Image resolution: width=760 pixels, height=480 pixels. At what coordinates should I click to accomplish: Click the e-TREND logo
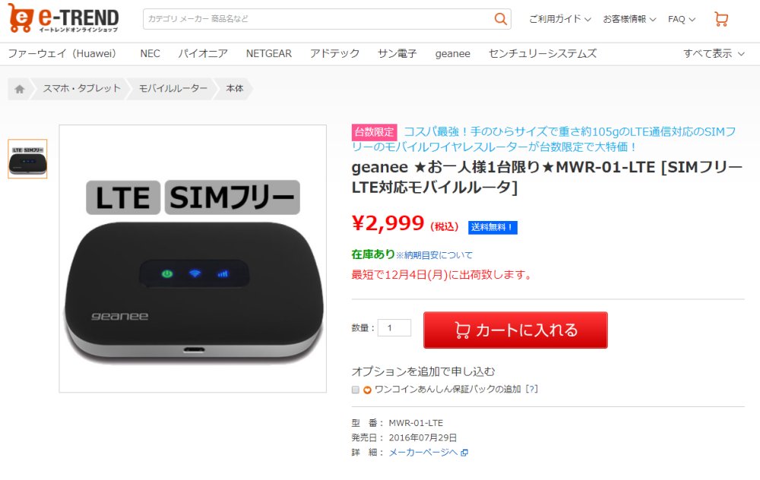(63, 18)
